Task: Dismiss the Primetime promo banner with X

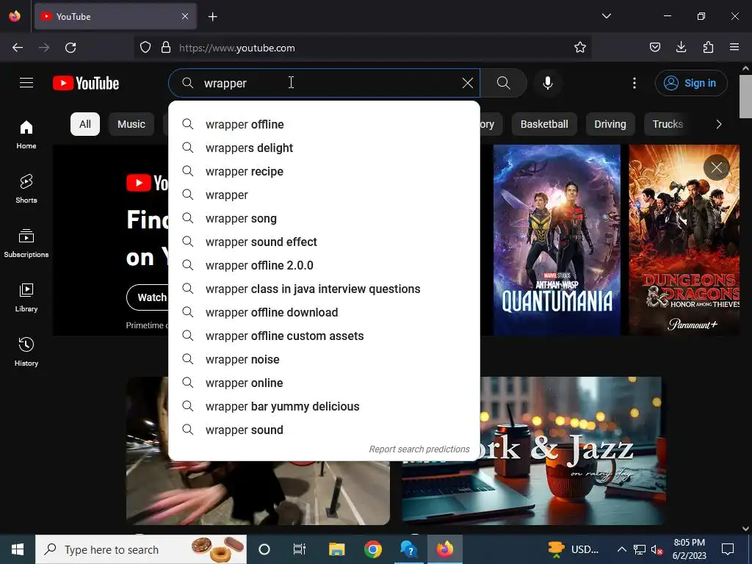Action: pos(717,167)
